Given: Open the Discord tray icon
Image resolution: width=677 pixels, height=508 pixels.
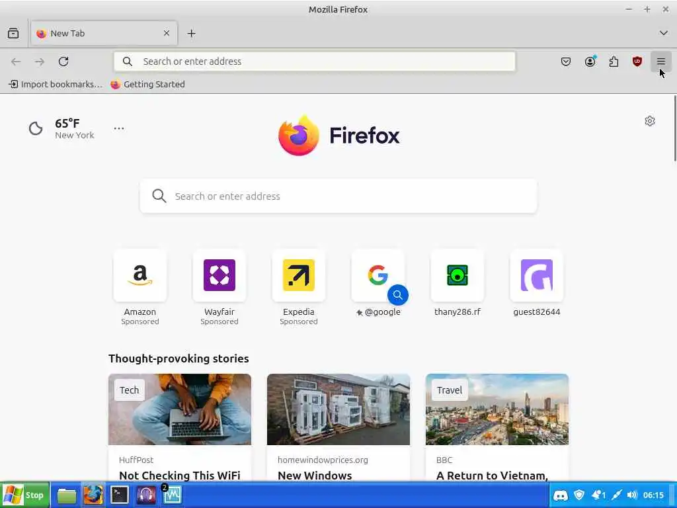Looking at the screenshot, I should (561, 495).
